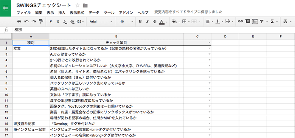This screenshot has width=295, height=138.
Task: Star the SWINGSチェックシート document
Action: click(77, 5)
